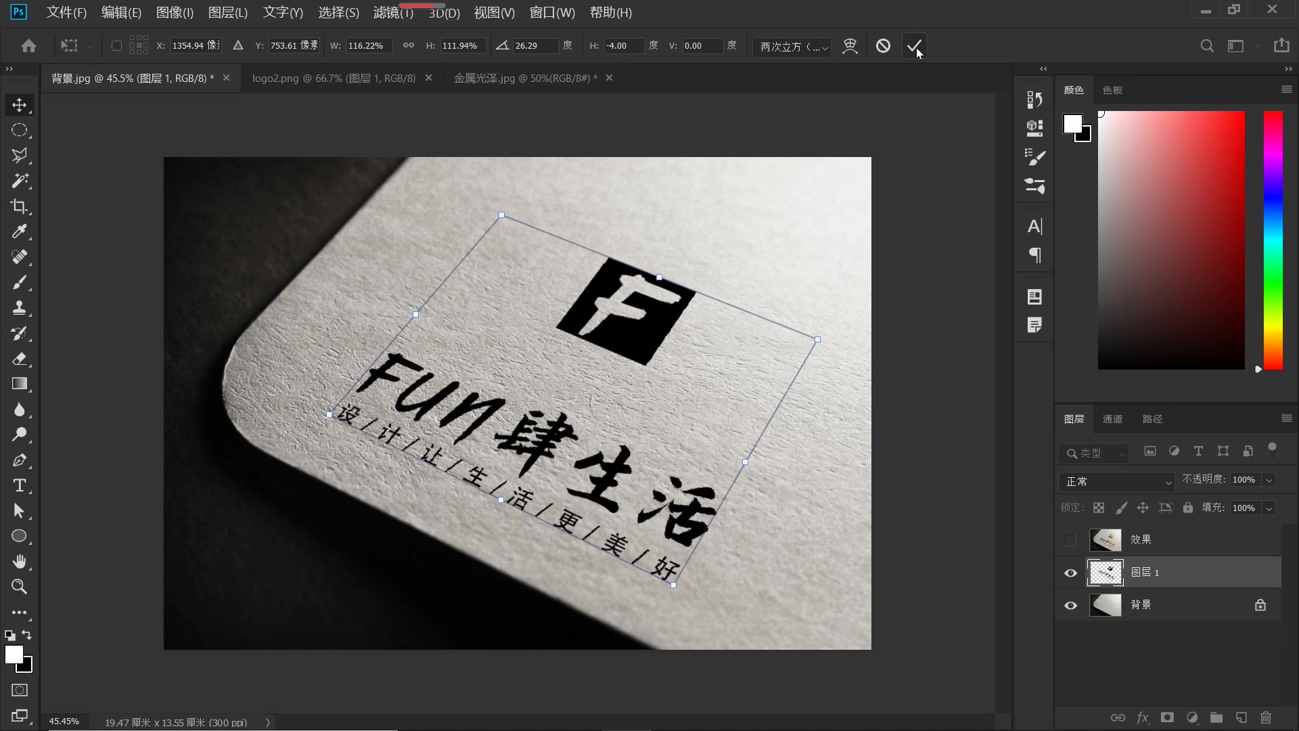Toggle visibility of the 背景 layer
Image resolution: width=1299 pixels, height=731 pixels.
click(1070, 605)
